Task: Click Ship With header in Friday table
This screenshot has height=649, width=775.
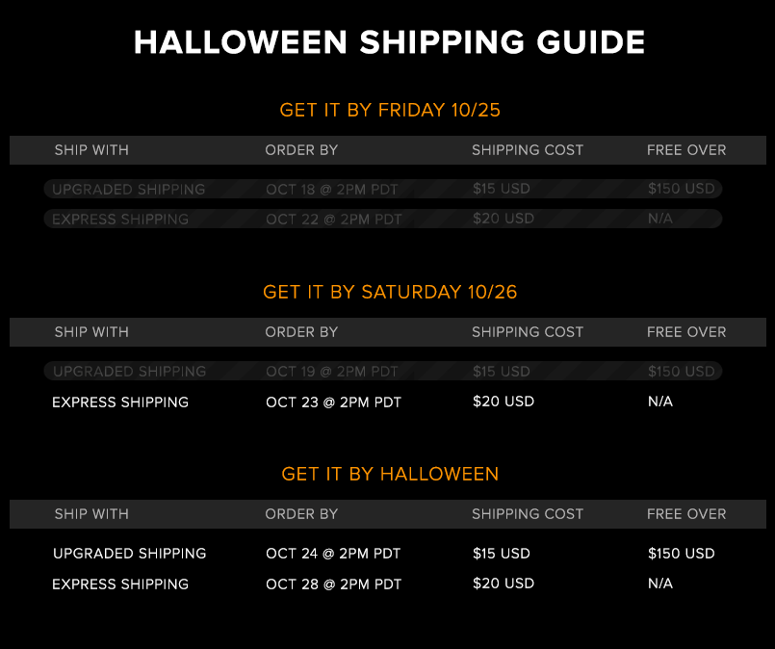Action: tap(91, 150)
